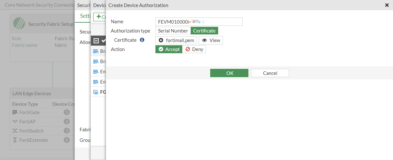Click the plus icon beside fortimail.pem

pos(161,40)
